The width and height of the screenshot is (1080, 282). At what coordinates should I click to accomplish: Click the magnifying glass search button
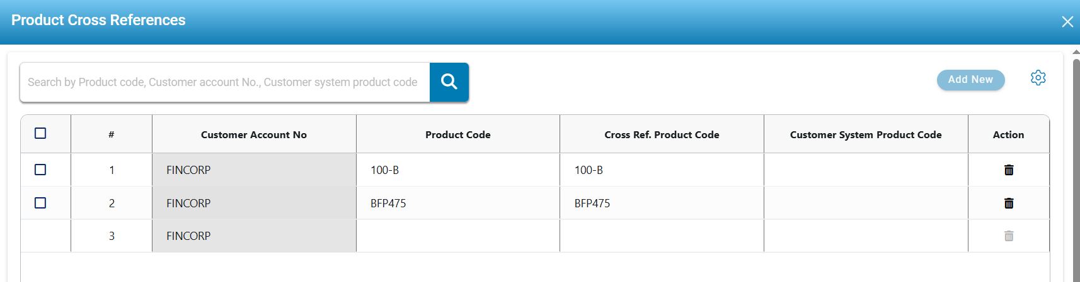449,82
